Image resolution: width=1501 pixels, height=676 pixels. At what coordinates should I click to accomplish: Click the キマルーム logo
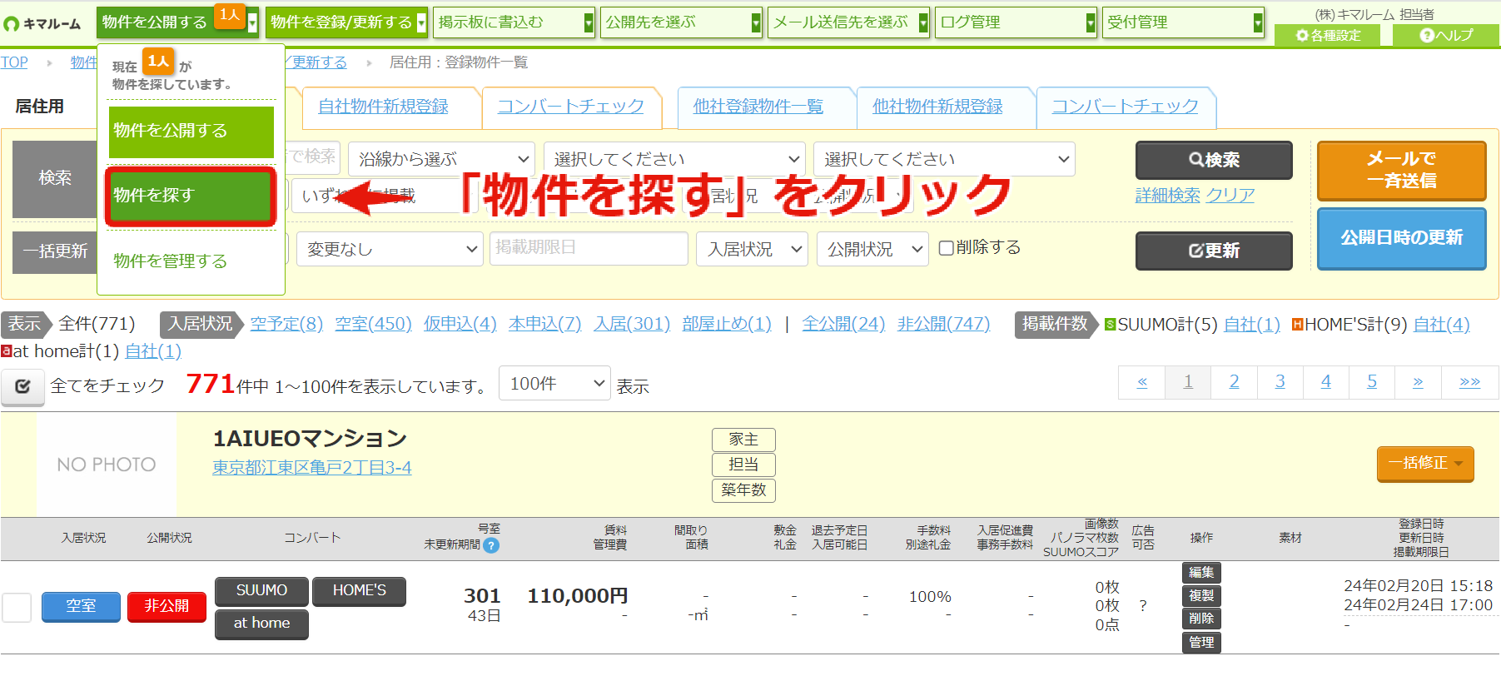[43, 23]
